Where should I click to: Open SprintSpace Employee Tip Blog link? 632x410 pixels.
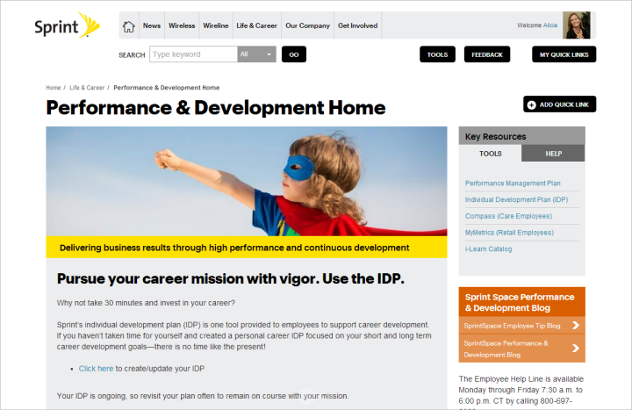[x=512, y=326]
